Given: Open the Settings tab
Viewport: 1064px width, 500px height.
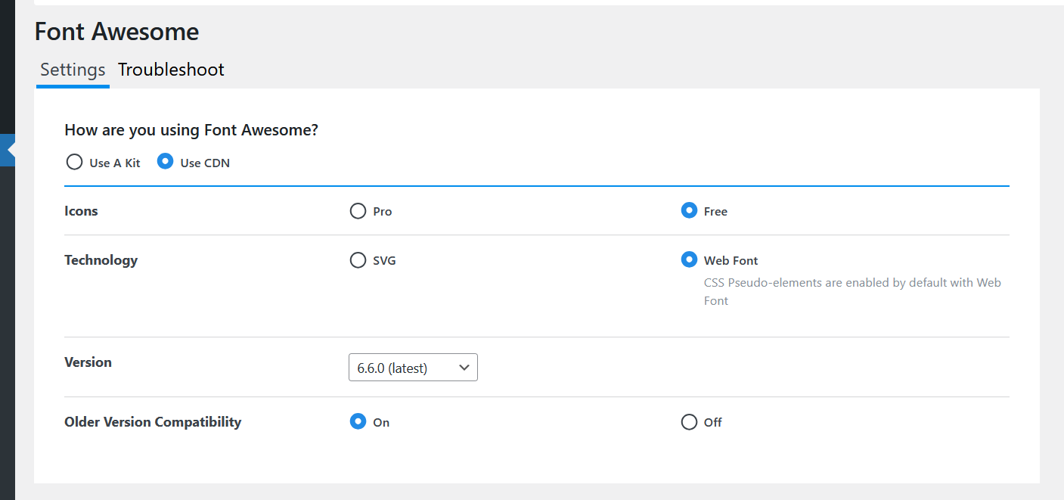Looking at the screenshot, I should pyautogui.click(x=73, y=70).
